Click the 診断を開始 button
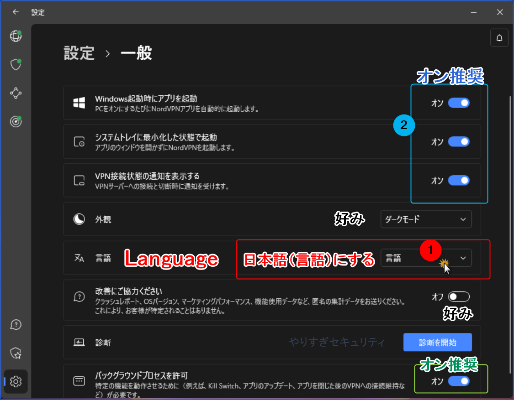This screenshot has width=514, height=400. [437, 343]
